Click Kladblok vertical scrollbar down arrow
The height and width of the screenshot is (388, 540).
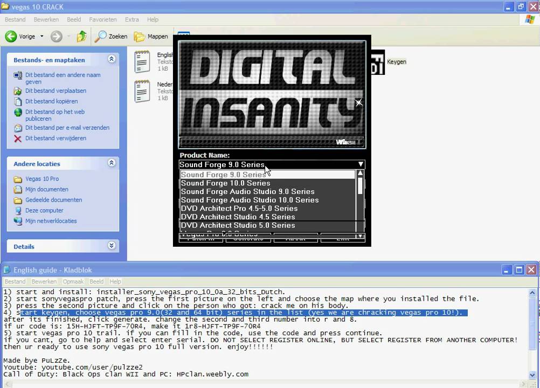click(x=532, y=375)
